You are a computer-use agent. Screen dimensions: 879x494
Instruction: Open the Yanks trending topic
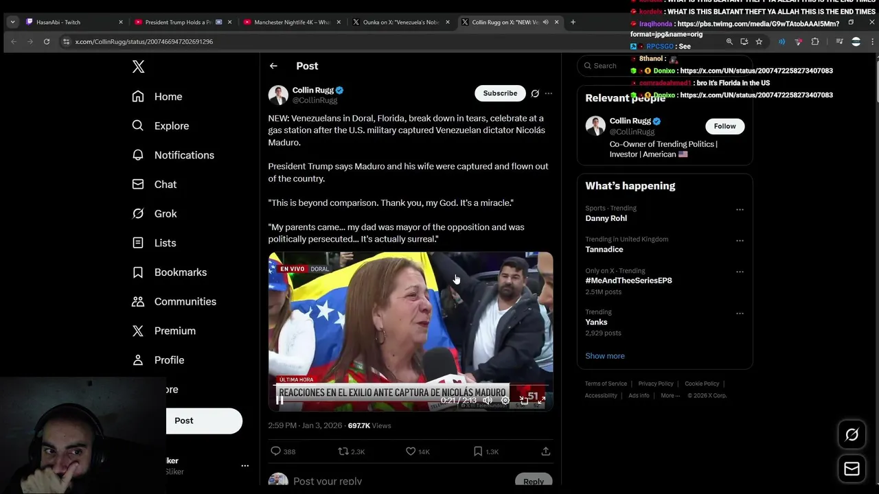point(596,322)
